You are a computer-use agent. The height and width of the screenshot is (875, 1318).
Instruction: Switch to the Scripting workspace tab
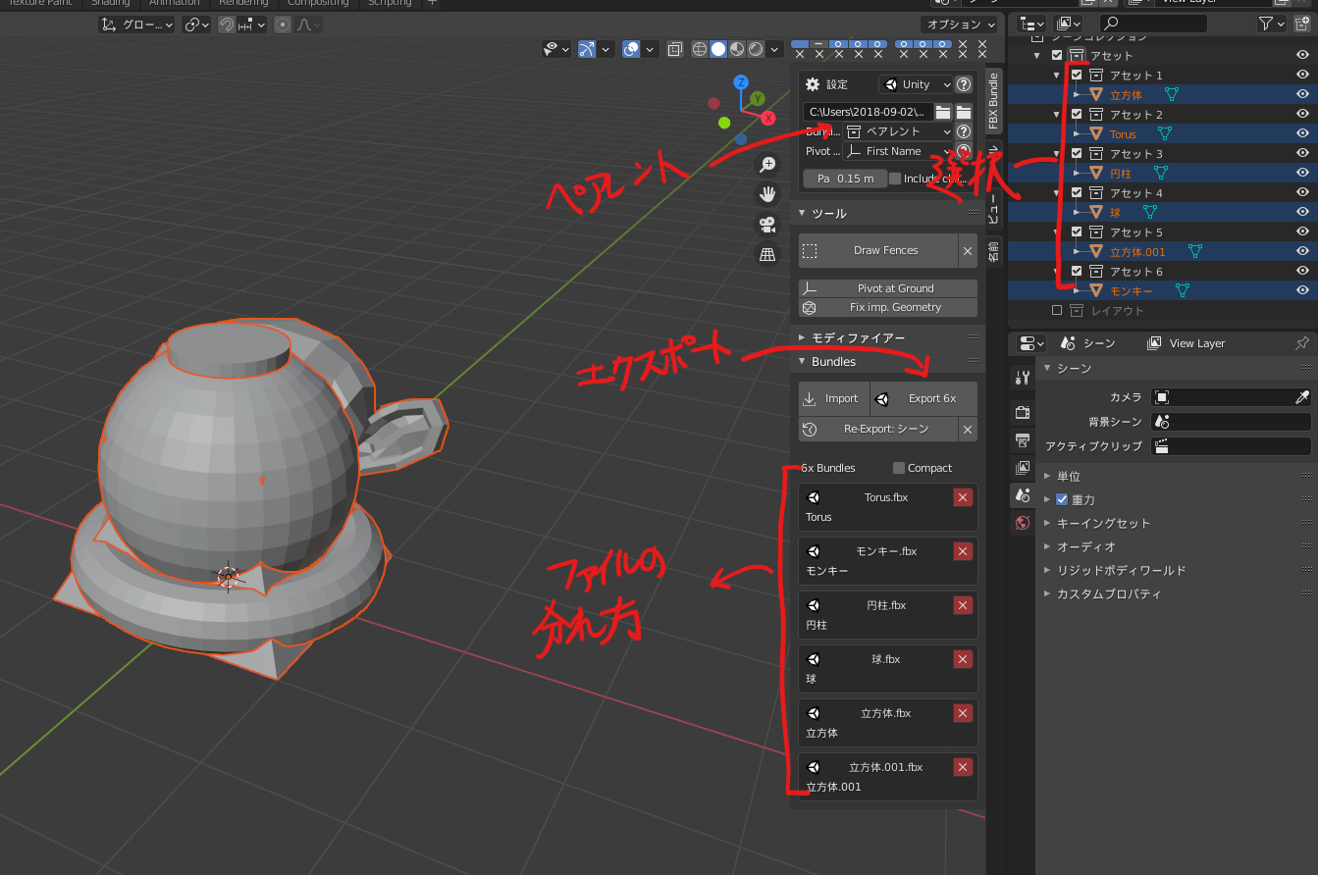point(390,3)
